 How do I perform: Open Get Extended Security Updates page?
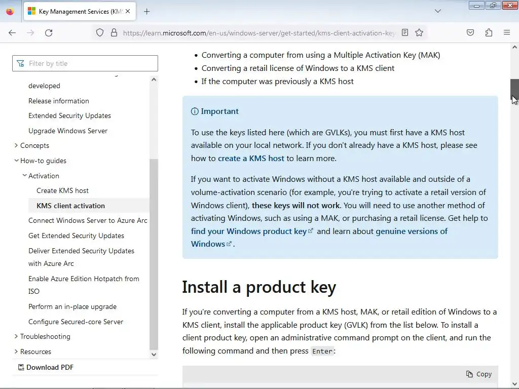click(x=76, y=236)
